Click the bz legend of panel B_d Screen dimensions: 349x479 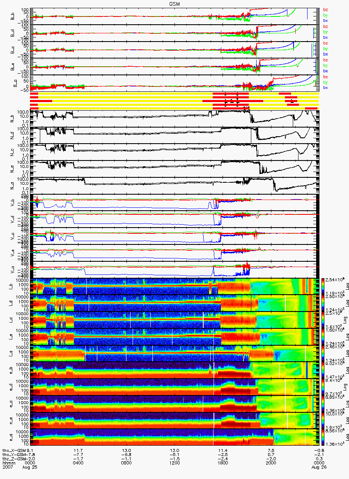click(326, 27)
